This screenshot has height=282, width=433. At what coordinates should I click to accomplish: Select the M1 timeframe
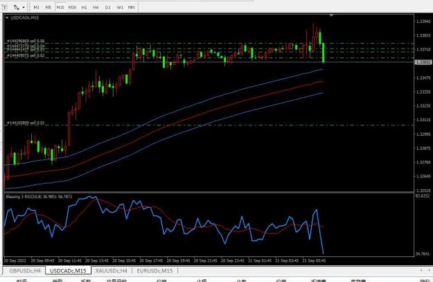(37, 8)
